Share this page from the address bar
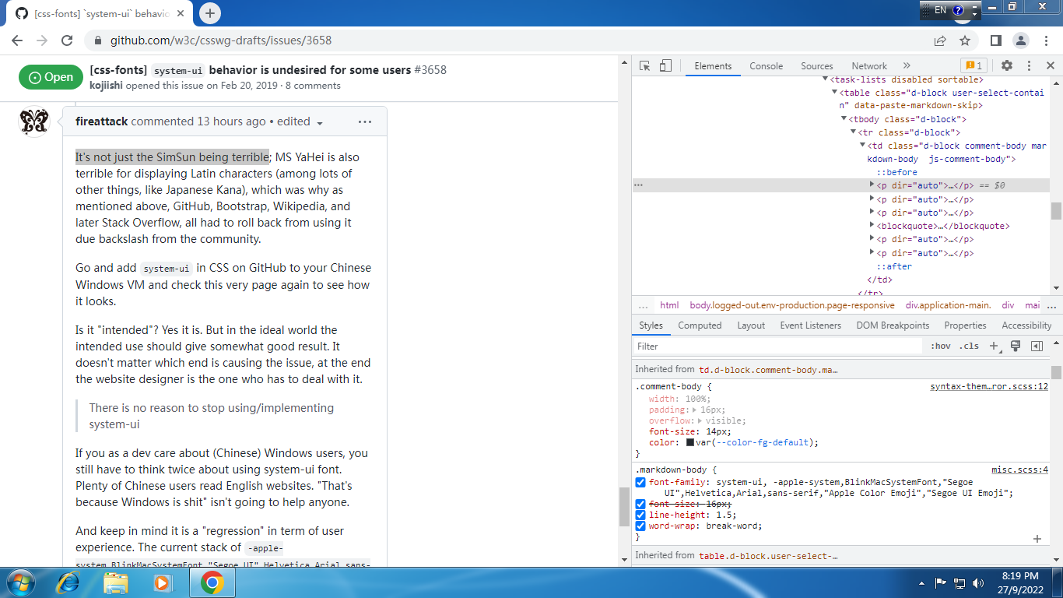Screen dimensions: 1063x598 click(940, 40)
